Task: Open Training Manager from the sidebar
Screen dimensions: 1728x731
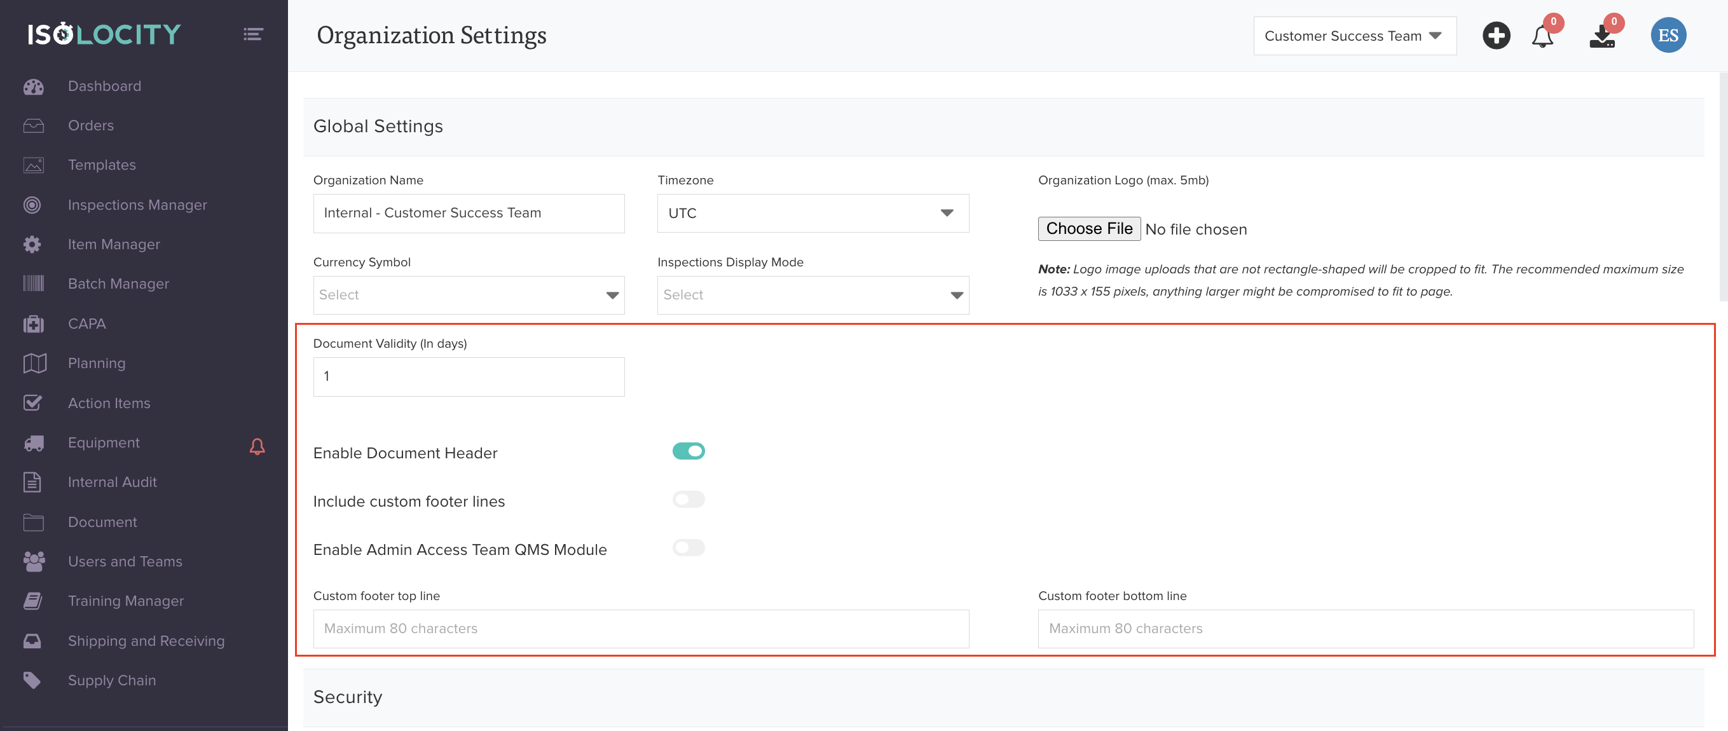Action: (125, 601)
